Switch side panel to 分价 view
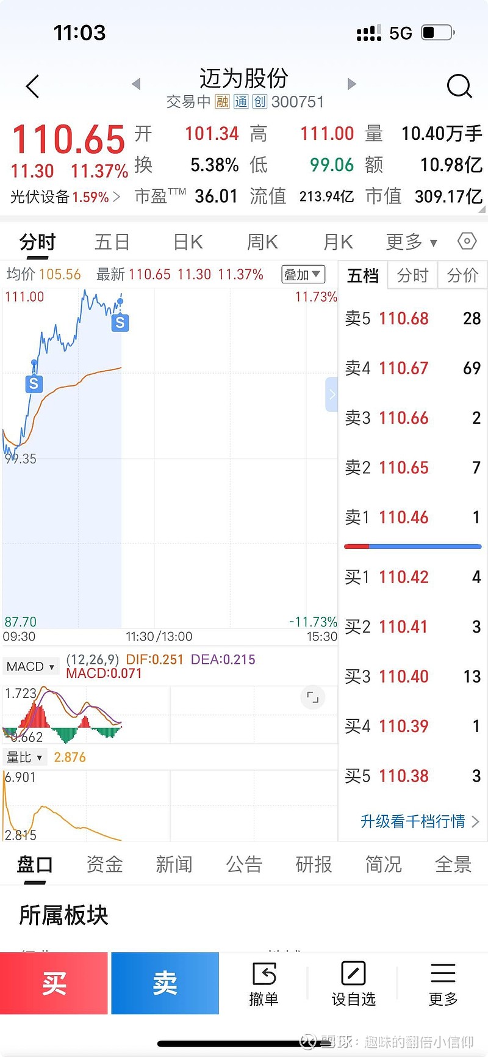Viewport: 488px width, 1057px height. [462, 276]
